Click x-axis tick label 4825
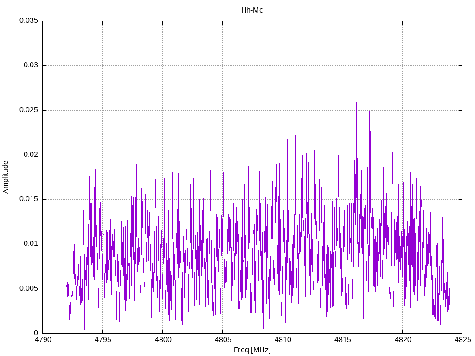Viewport: 475px width, 356px height. coord(462,340)
